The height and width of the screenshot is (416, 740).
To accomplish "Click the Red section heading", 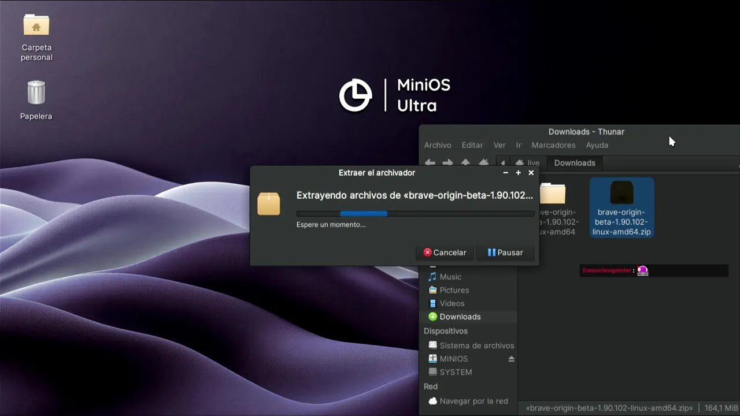I will coord(431,387).
